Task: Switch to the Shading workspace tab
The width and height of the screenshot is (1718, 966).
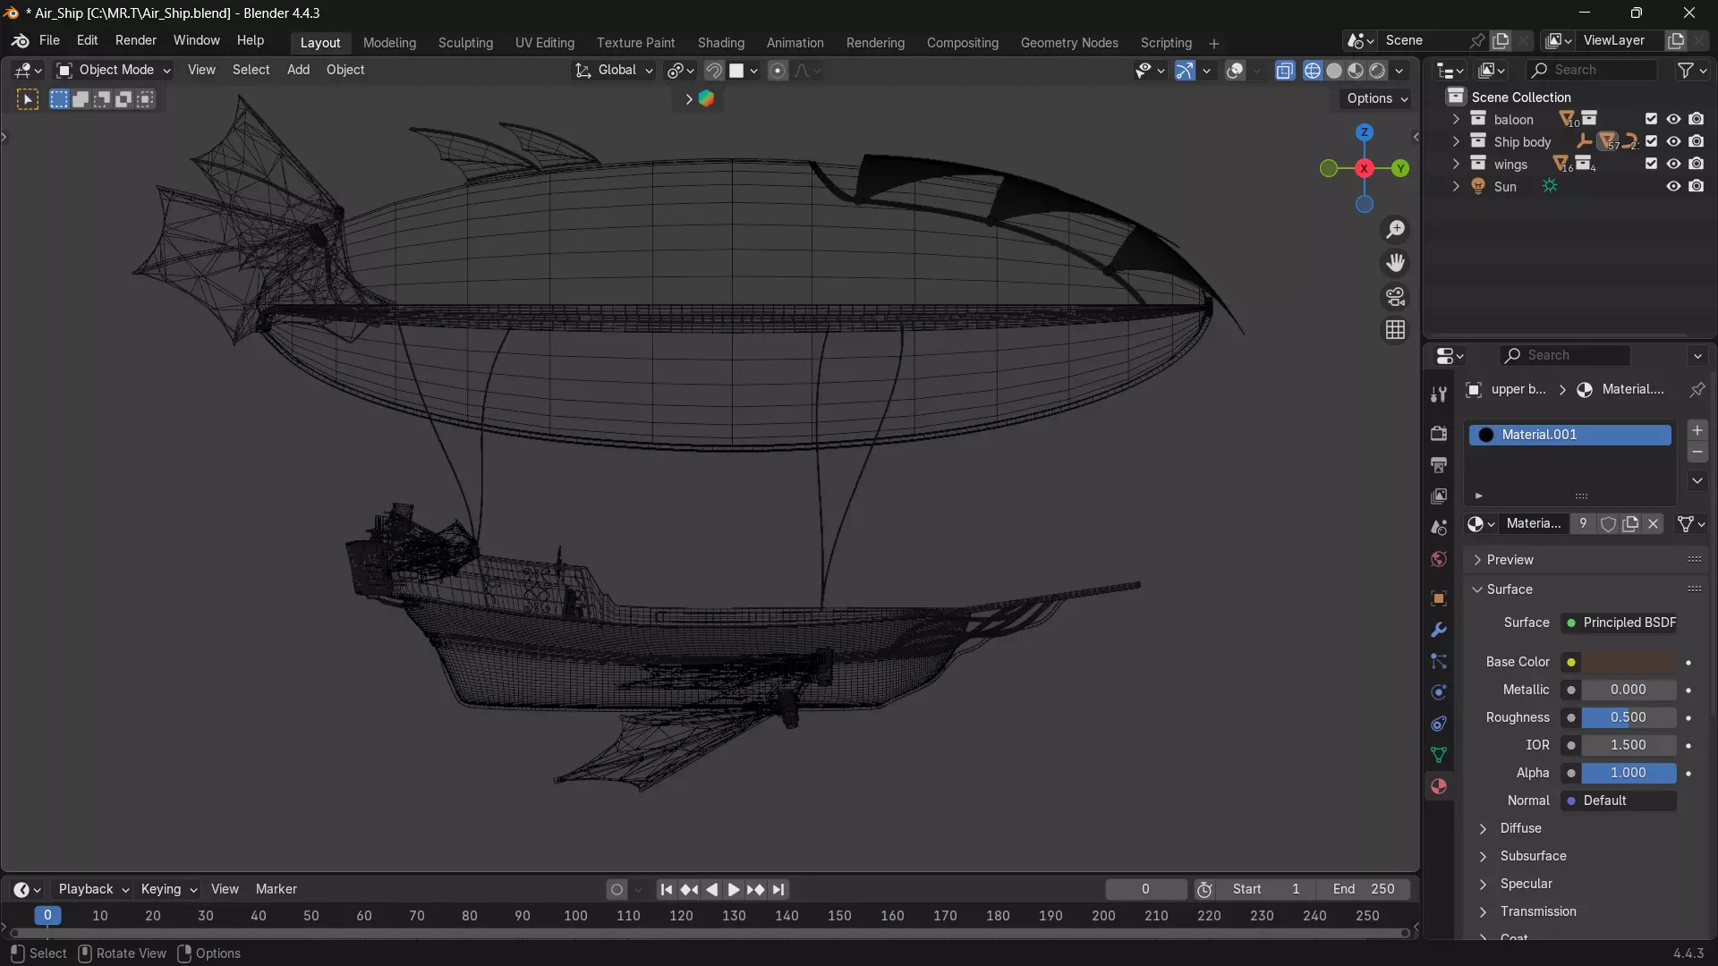Action: pos(720,42)
